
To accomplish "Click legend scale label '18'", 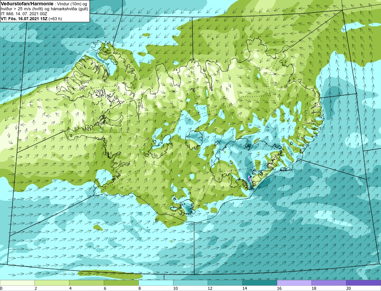I will [314, 288].
